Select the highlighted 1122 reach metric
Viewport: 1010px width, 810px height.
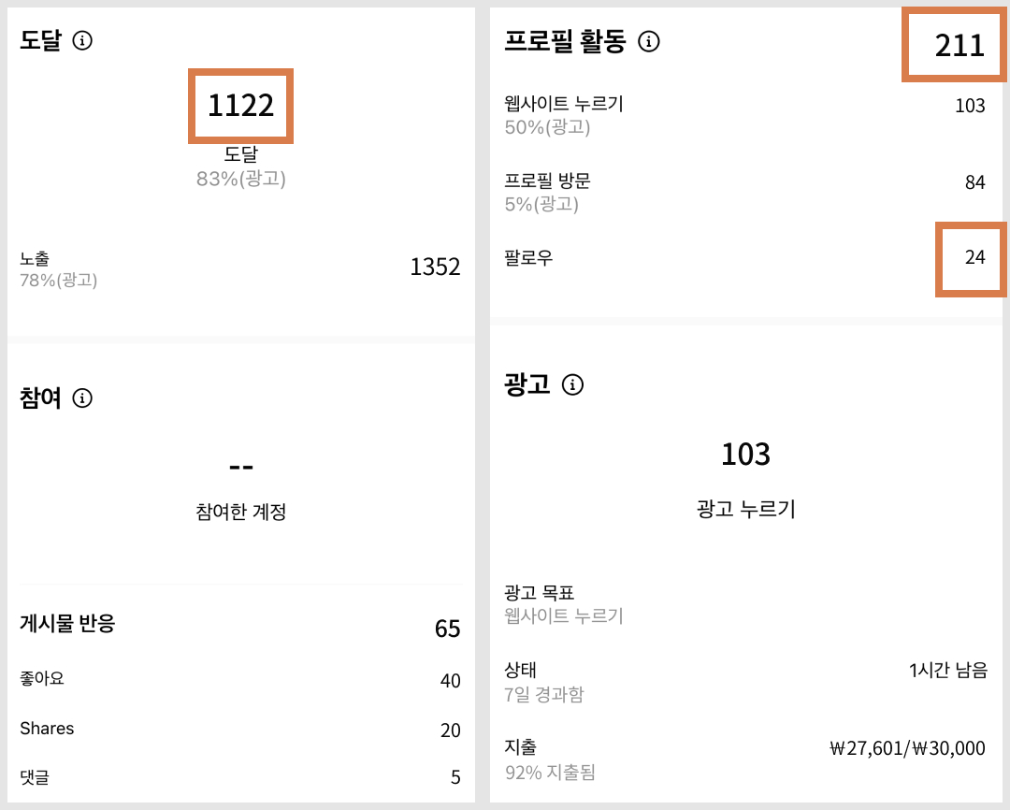coord(240,106)
